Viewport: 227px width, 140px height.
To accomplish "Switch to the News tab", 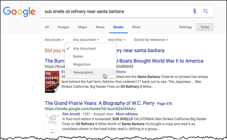I will 100,27.
